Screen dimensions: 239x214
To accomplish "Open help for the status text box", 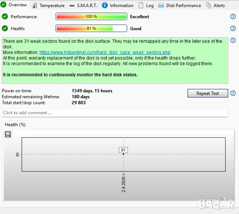I will [x=233, y=40].
